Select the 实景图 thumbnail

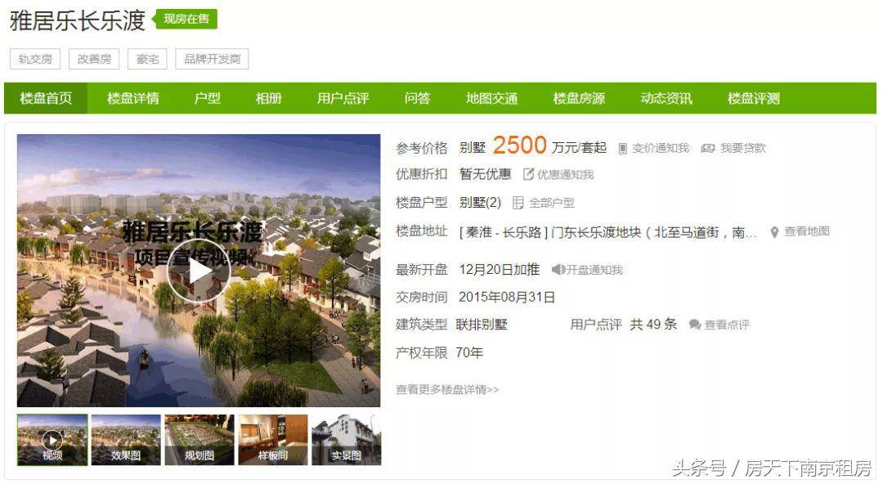(347, 440)
